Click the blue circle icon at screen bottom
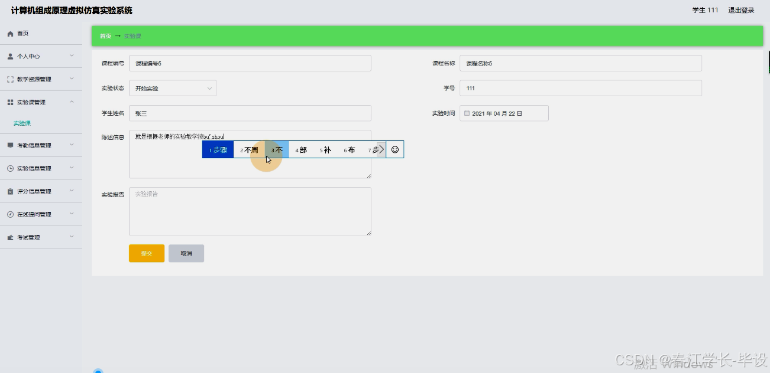Screen dimensions: 770x373 (98, 371)
